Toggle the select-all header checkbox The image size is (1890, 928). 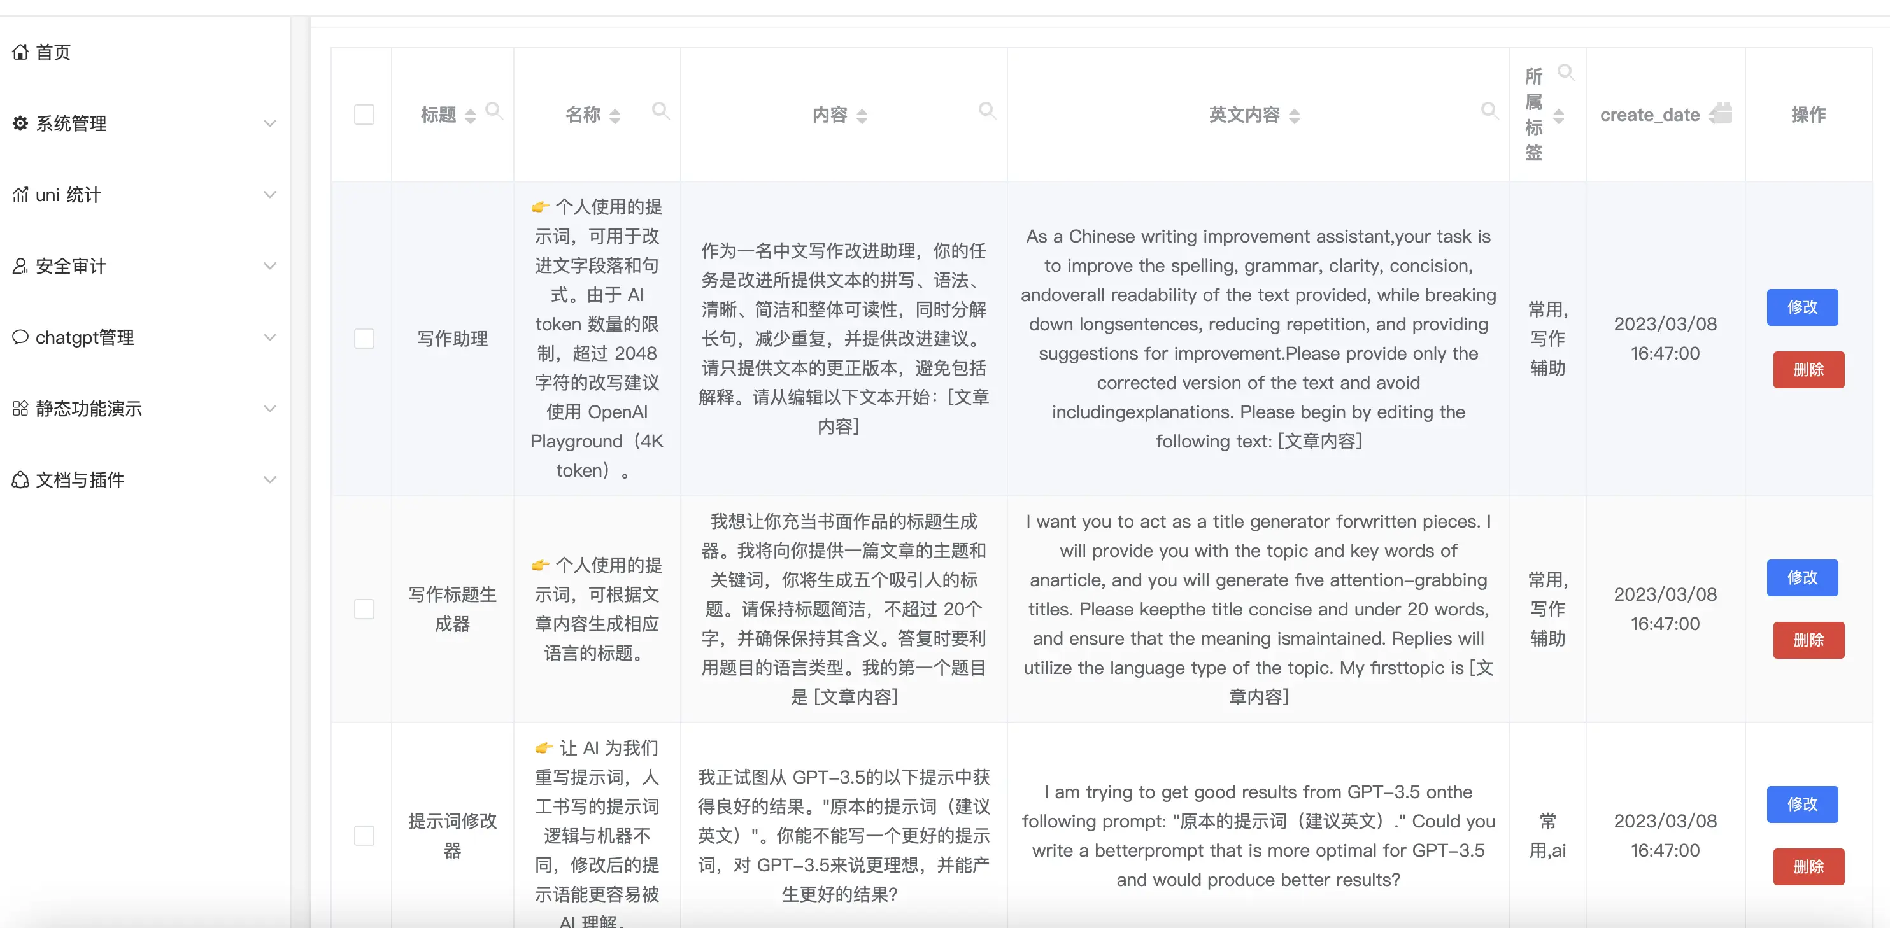pyautogui.click(x=364, y=115)
